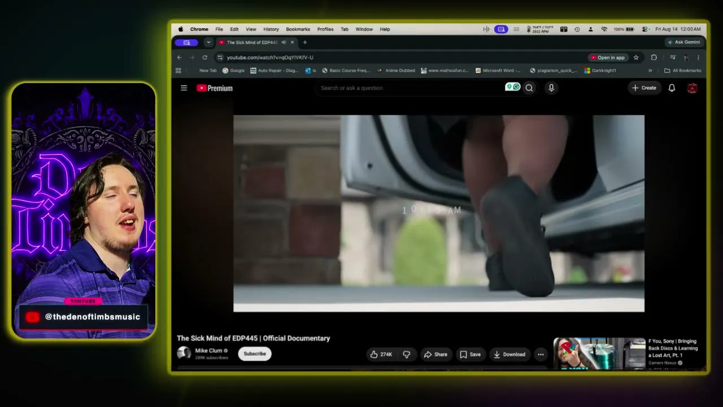
Task: Click the address bar URL
Action: 270,57
